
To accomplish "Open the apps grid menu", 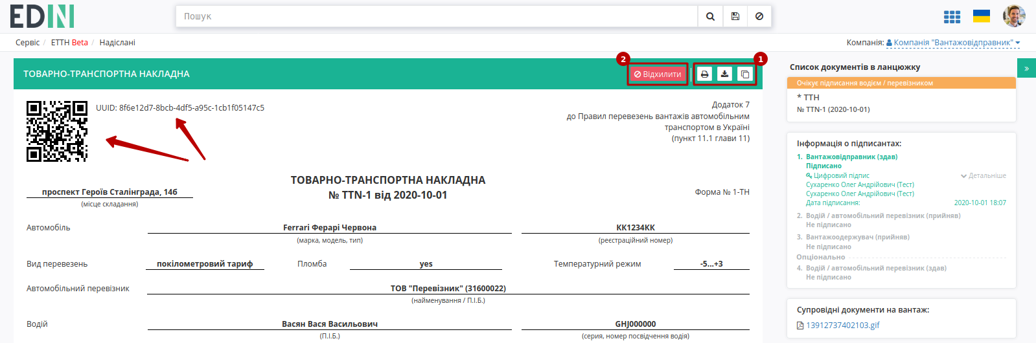I will click(x=952, y=17).
